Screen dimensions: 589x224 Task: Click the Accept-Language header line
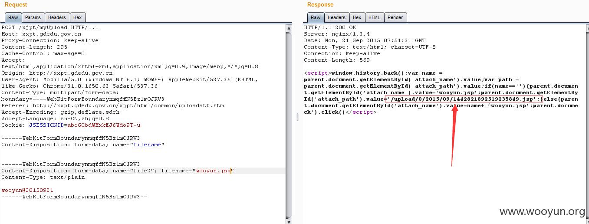(x=55, y=119)
